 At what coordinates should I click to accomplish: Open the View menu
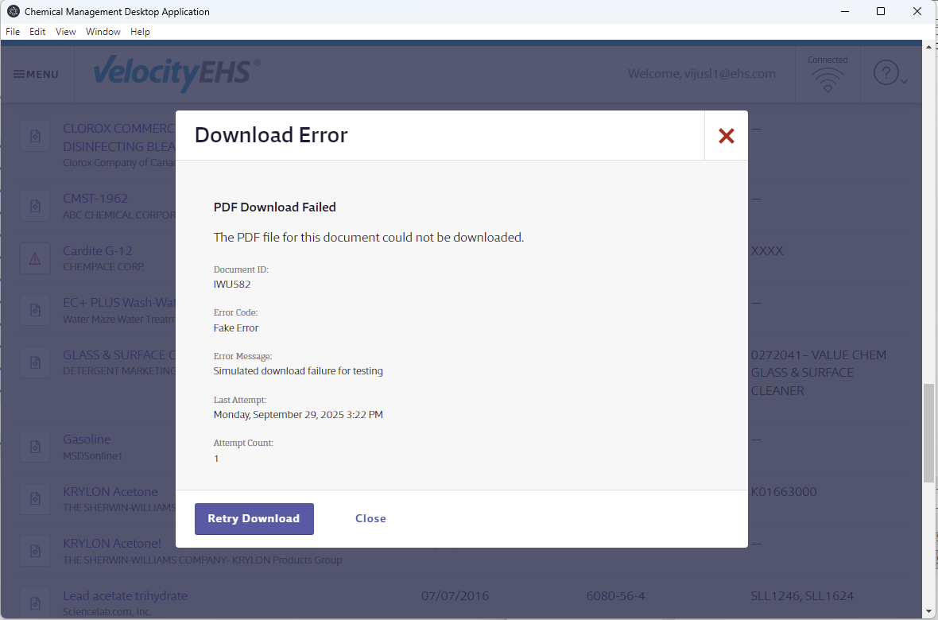click(66, 32)
